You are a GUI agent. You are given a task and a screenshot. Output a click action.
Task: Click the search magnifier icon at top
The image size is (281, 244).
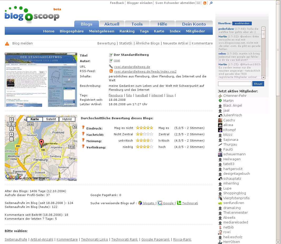tap(211, 3)
